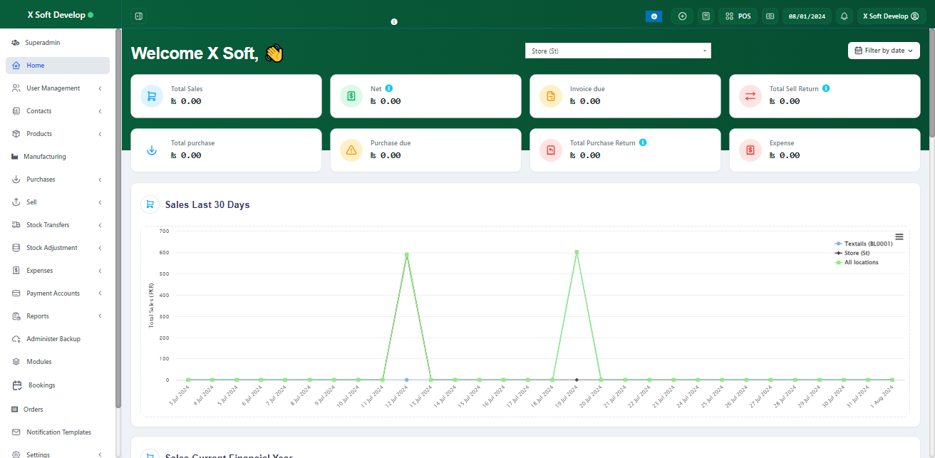Hide the All locations series in the legend
The image size is (935, 458).
click(x=861, y=262)
